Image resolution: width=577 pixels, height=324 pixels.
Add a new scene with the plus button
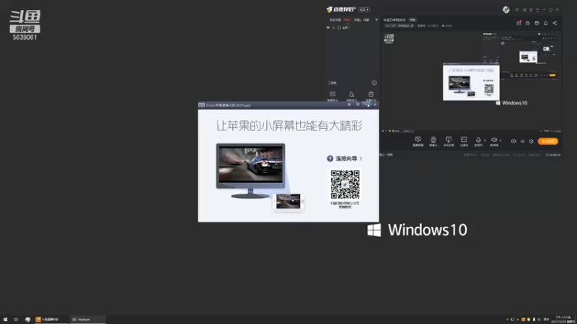pyautogui.click(x=376, y=20)
